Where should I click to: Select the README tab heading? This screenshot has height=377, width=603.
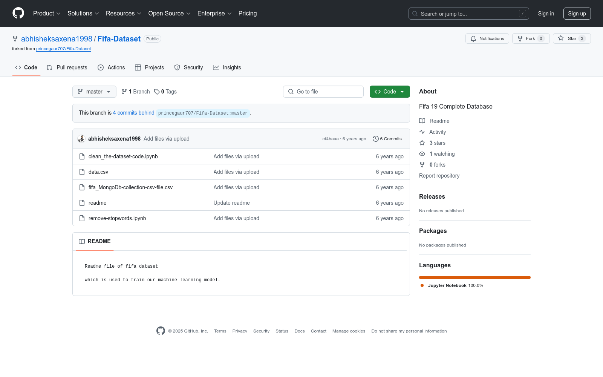click(95, 241)
